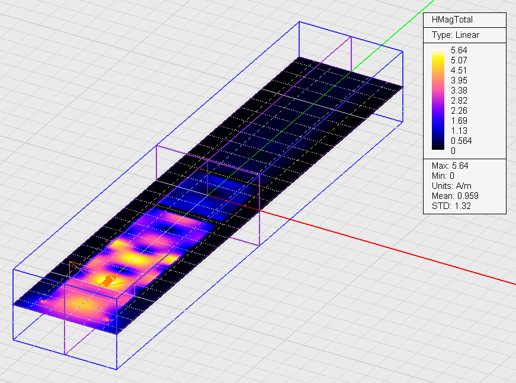
Task: Select the 5.07 legend scale value
Action: pyautogui.click(x=459, y=60)
